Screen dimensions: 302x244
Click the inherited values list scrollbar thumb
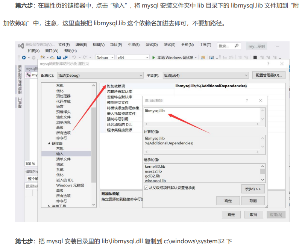click(263, 171)
